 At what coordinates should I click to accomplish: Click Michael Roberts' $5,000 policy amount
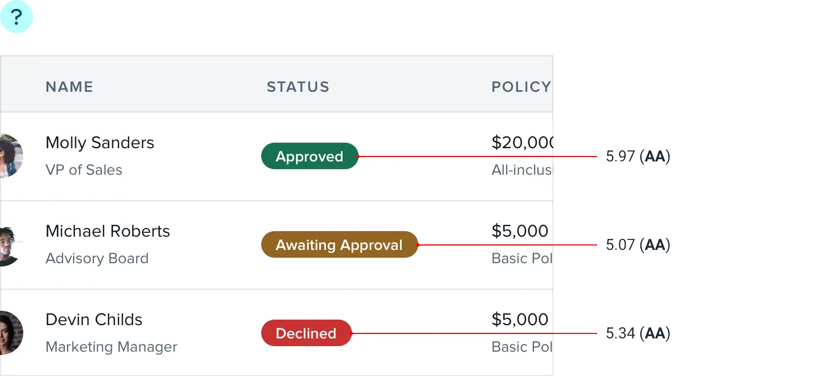tap(520, 231)
